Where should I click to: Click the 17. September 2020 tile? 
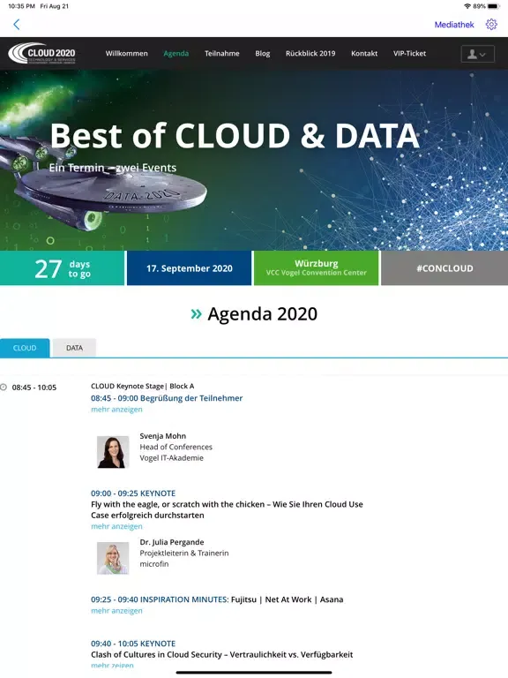pyautogui.click(x=190, y=268)
